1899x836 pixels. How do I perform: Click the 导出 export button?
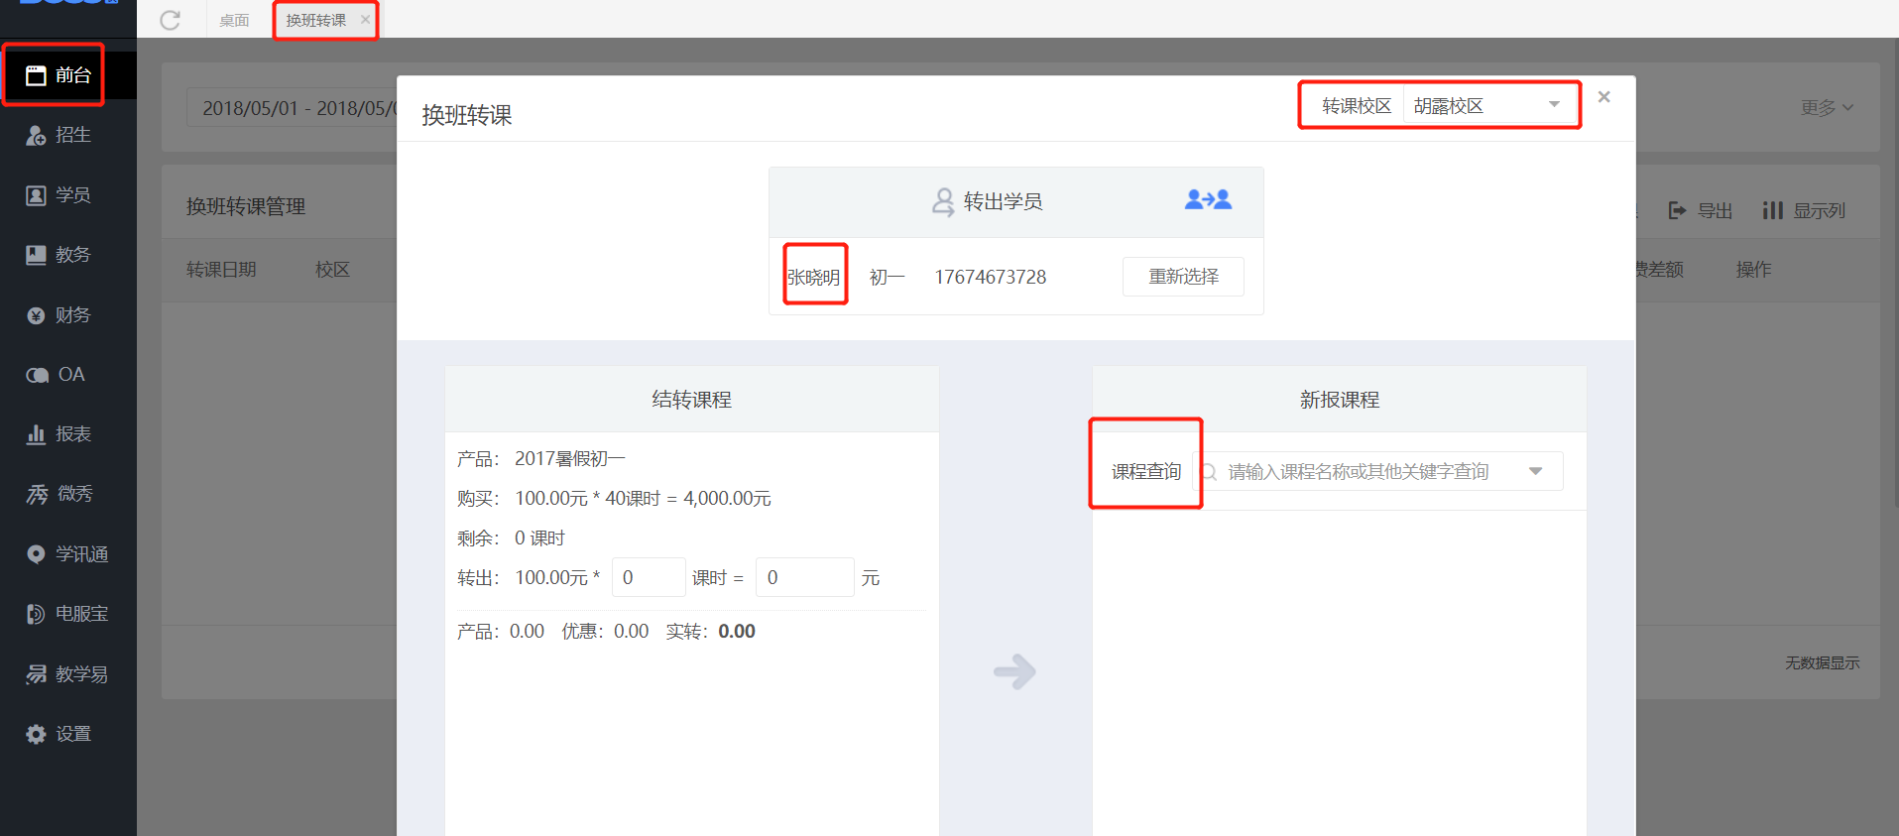[x=1700, y=210]
